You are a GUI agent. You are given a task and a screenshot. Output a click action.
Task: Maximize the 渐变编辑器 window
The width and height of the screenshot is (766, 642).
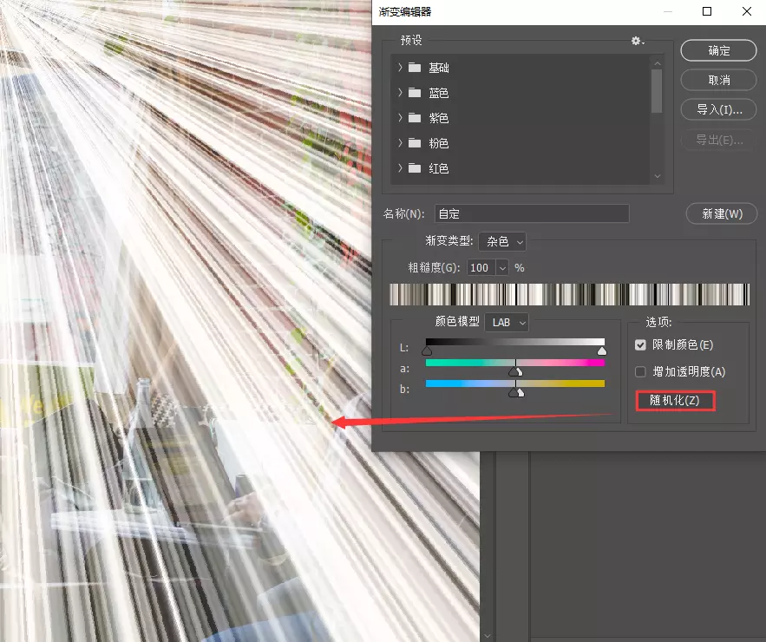coord(707,11)
